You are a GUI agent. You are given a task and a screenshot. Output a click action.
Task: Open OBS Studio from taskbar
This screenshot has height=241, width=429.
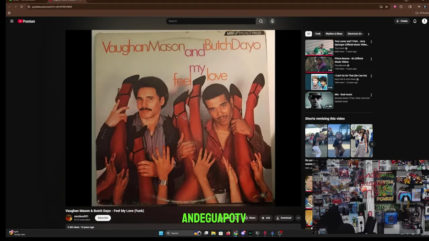(x=280, y=233)
